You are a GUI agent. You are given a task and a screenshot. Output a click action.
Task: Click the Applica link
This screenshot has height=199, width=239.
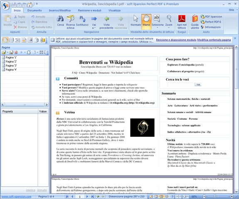pos(30,190)
